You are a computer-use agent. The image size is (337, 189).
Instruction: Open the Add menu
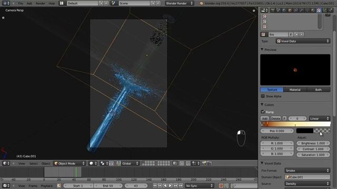(x=29, y=3)
